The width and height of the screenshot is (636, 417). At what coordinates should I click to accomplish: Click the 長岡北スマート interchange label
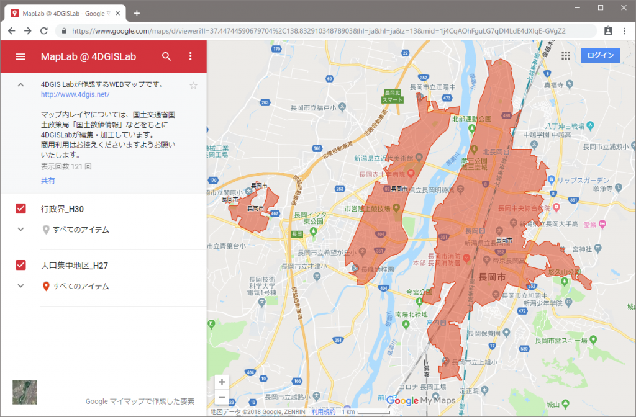coord(393,96)
